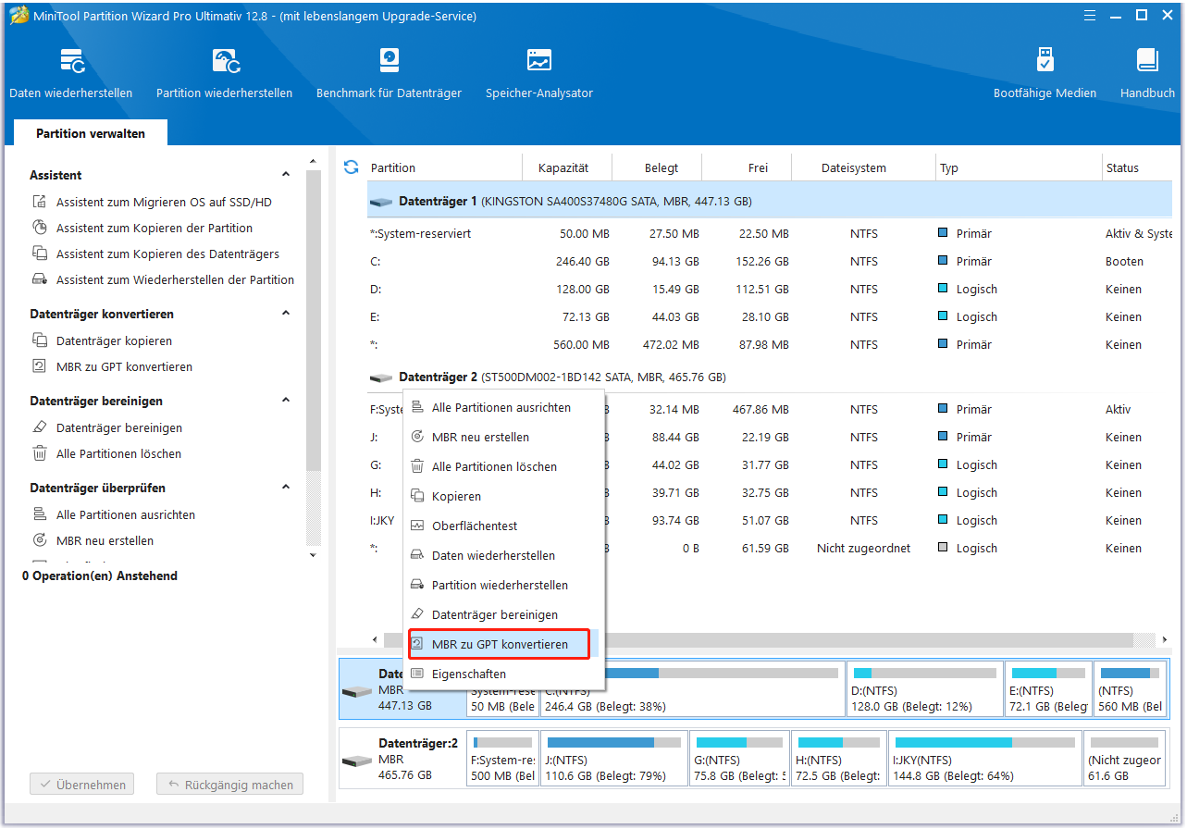The height and width of the screenshot is (829, 1187).
Task: Choose Alle Partitionen löschen in context menu
Action: [x=504, y=466]
